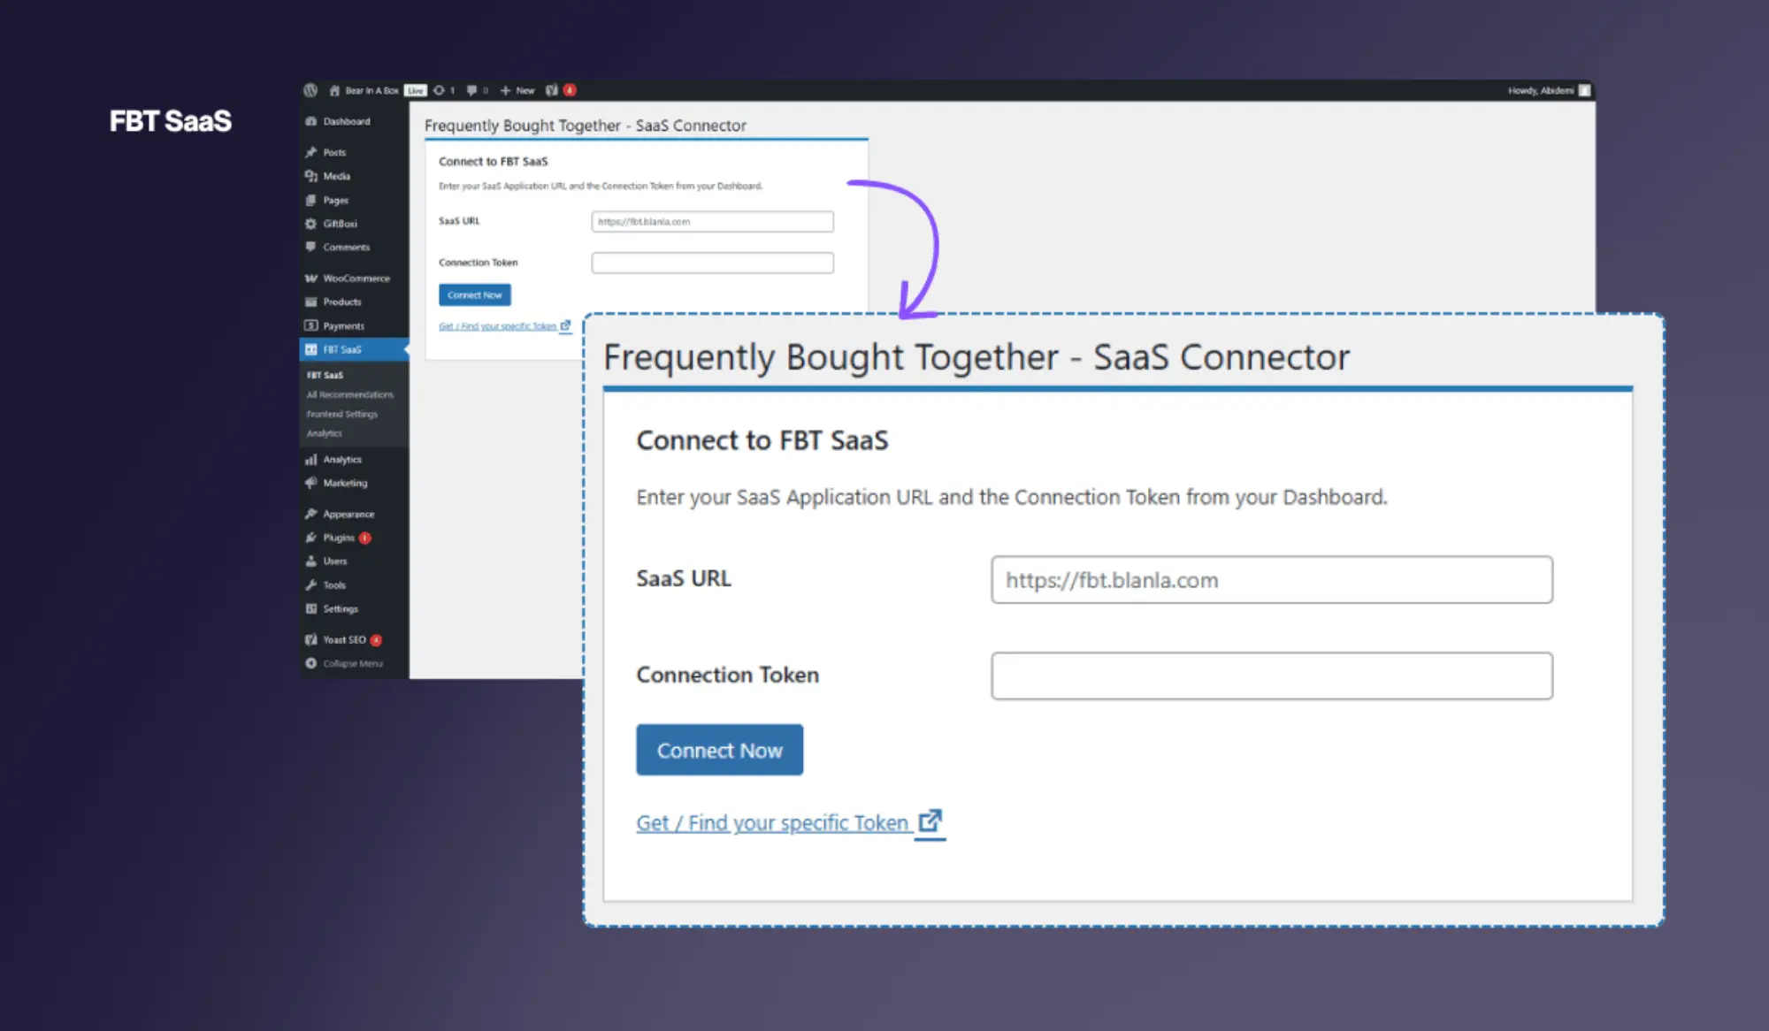
Task: Follow the Get / Find your specific Token link
Action: tap(773, 822)
